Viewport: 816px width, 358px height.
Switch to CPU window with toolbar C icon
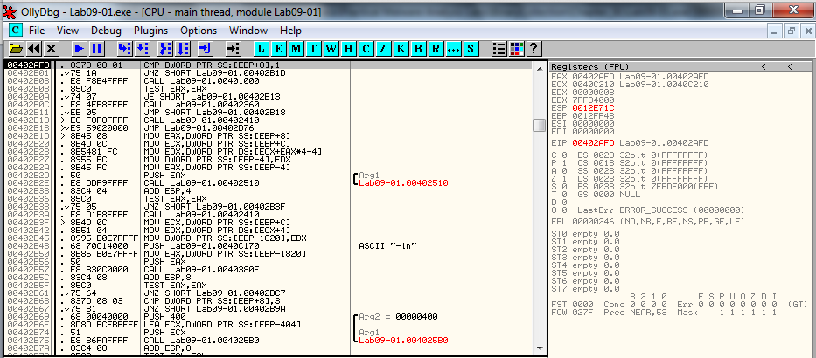366,49
